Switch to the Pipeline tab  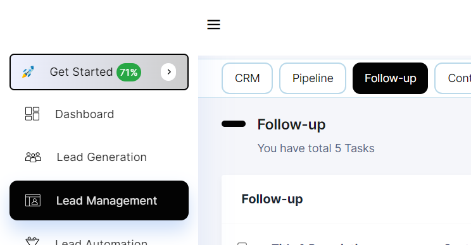point(313,78)
